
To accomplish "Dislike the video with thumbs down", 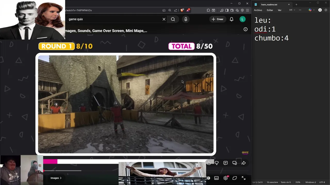I will (217, 163).
